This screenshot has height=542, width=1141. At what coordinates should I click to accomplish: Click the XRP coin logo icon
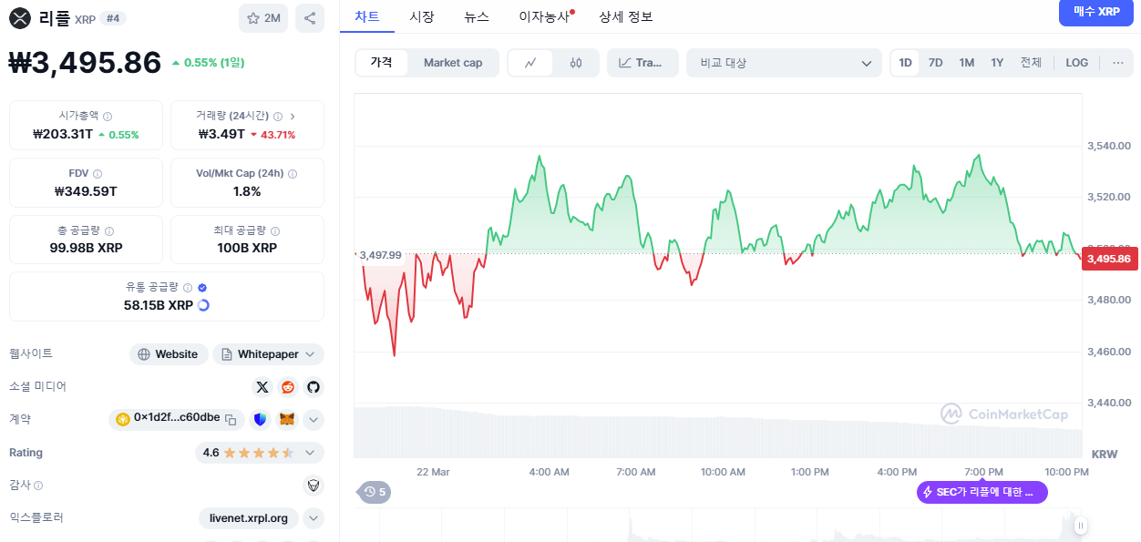19,18
